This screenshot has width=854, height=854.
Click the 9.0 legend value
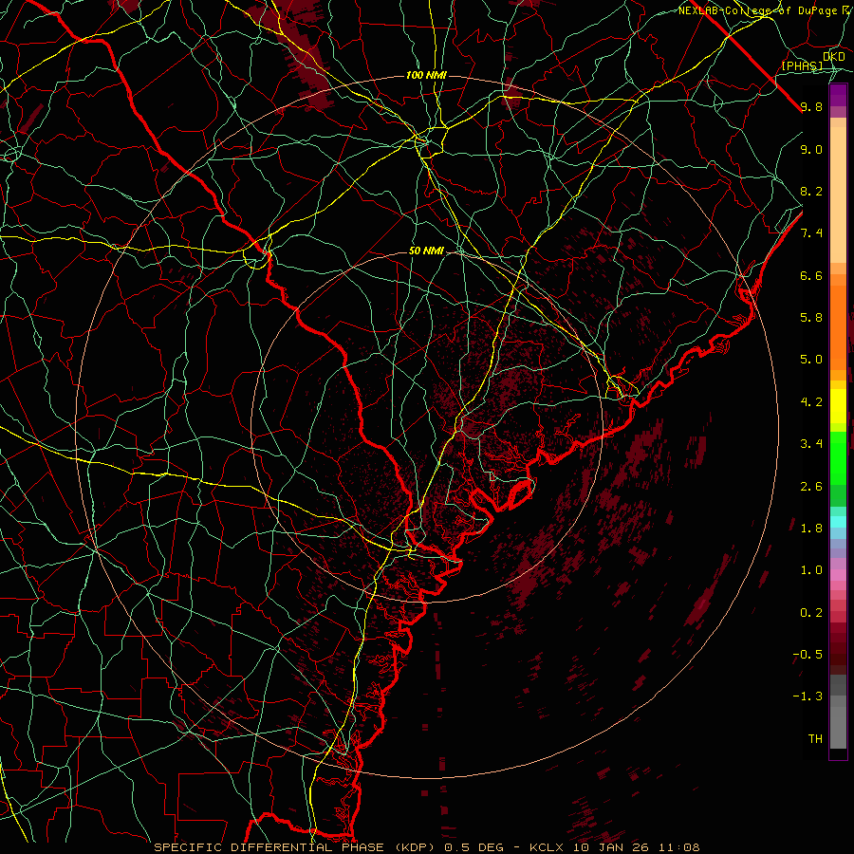[811, 150]
